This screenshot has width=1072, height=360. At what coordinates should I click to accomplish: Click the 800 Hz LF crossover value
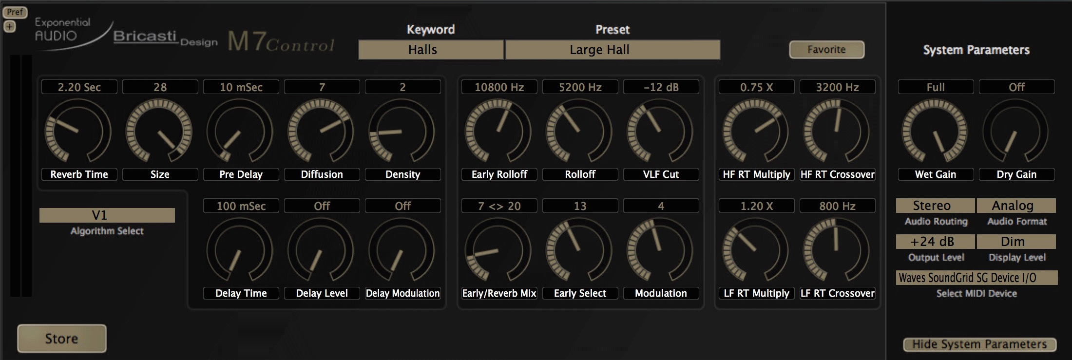pyautogui.click(x=838, y=206)
